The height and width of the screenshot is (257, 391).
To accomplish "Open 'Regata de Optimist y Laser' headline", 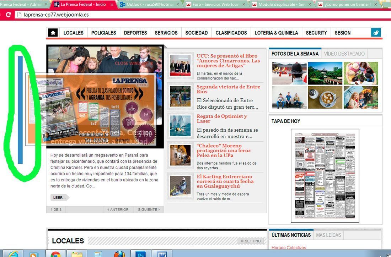I will [x=222, y=119].
